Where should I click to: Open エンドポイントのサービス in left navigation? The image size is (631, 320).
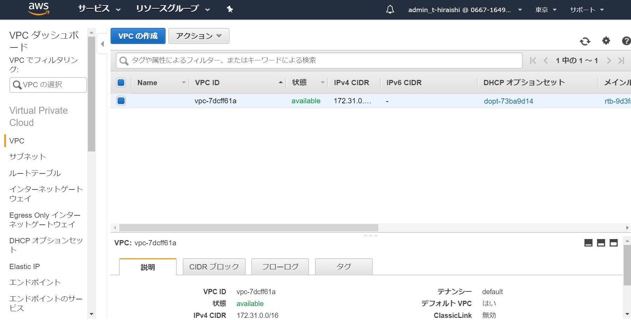[46, 303]
